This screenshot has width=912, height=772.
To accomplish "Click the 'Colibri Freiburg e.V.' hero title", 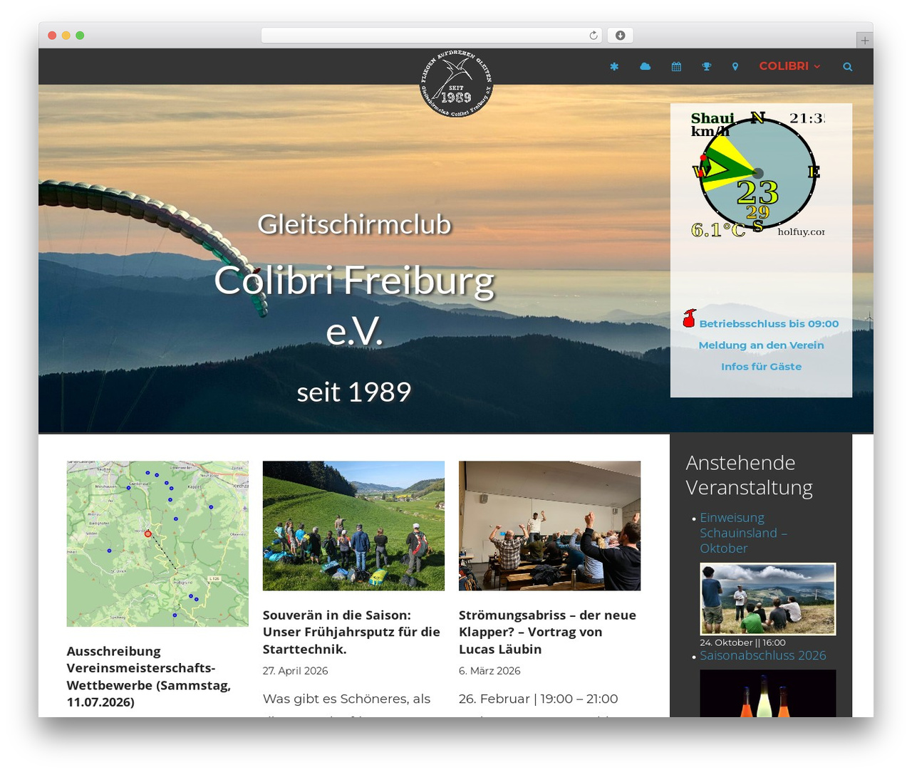I will click(354, 306).
